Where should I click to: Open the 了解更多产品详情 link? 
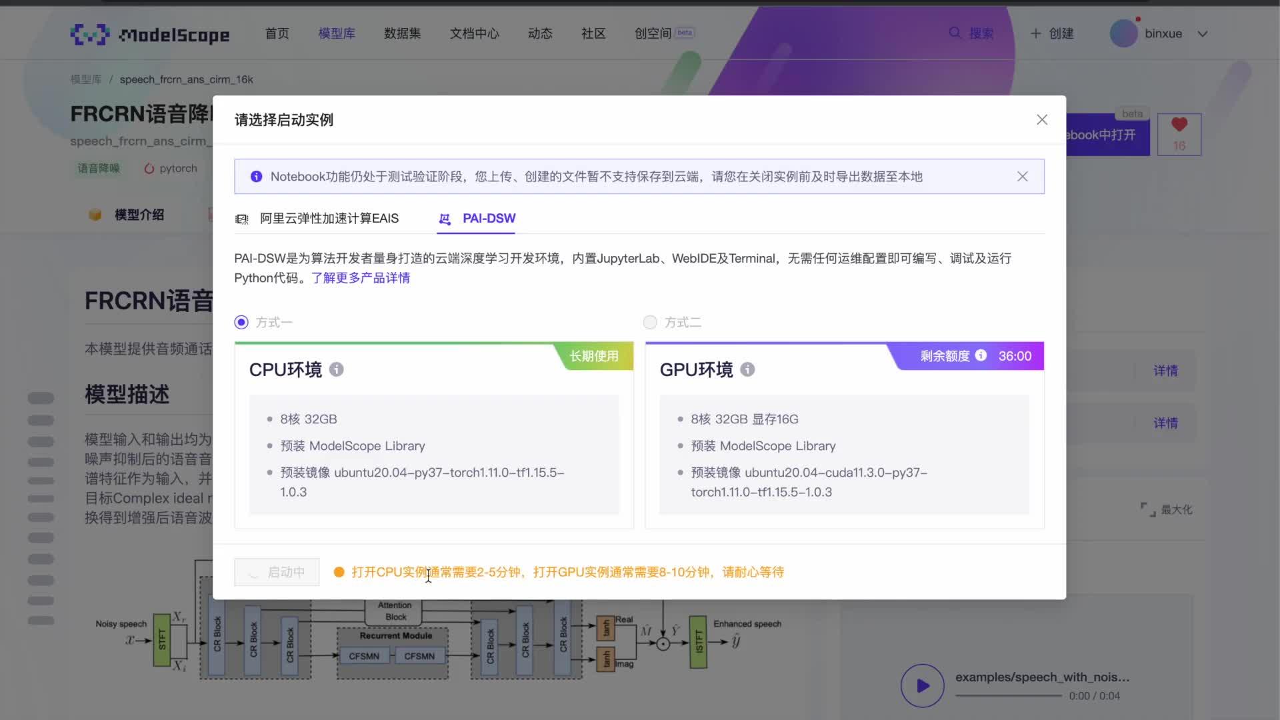pyautogui.click(x=361, y=278)
